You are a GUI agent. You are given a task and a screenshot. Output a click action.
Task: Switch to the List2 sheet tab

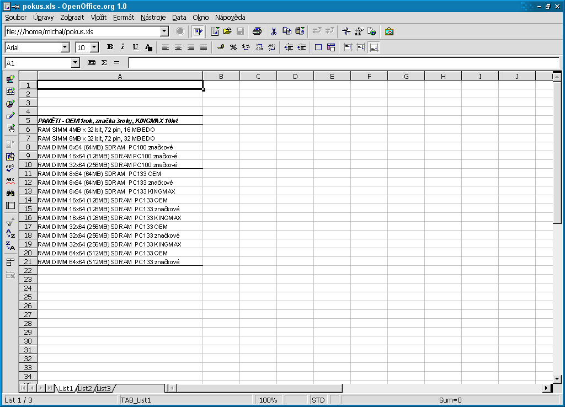(85, 388)
